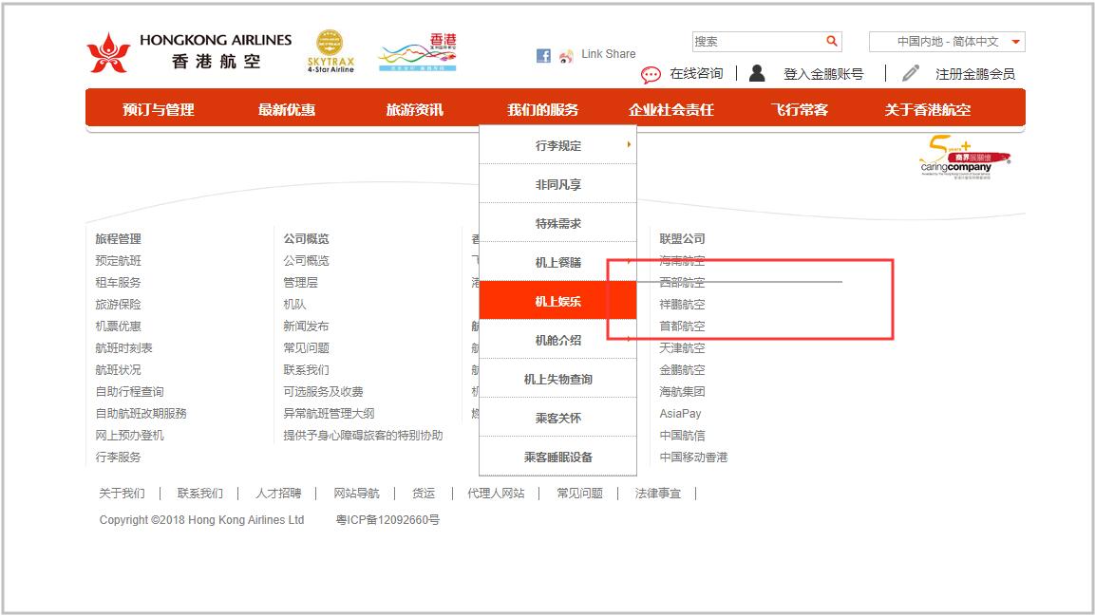
Task: Click the 海航集团 alliance link
Action: (x=682, y=391)
